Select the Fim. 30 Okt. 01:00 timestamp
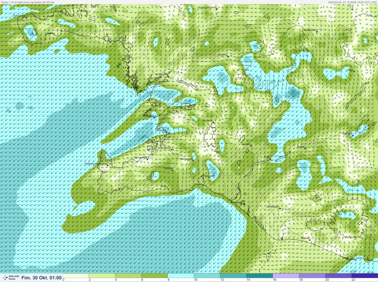378x282 pixels. click(42, 278)
